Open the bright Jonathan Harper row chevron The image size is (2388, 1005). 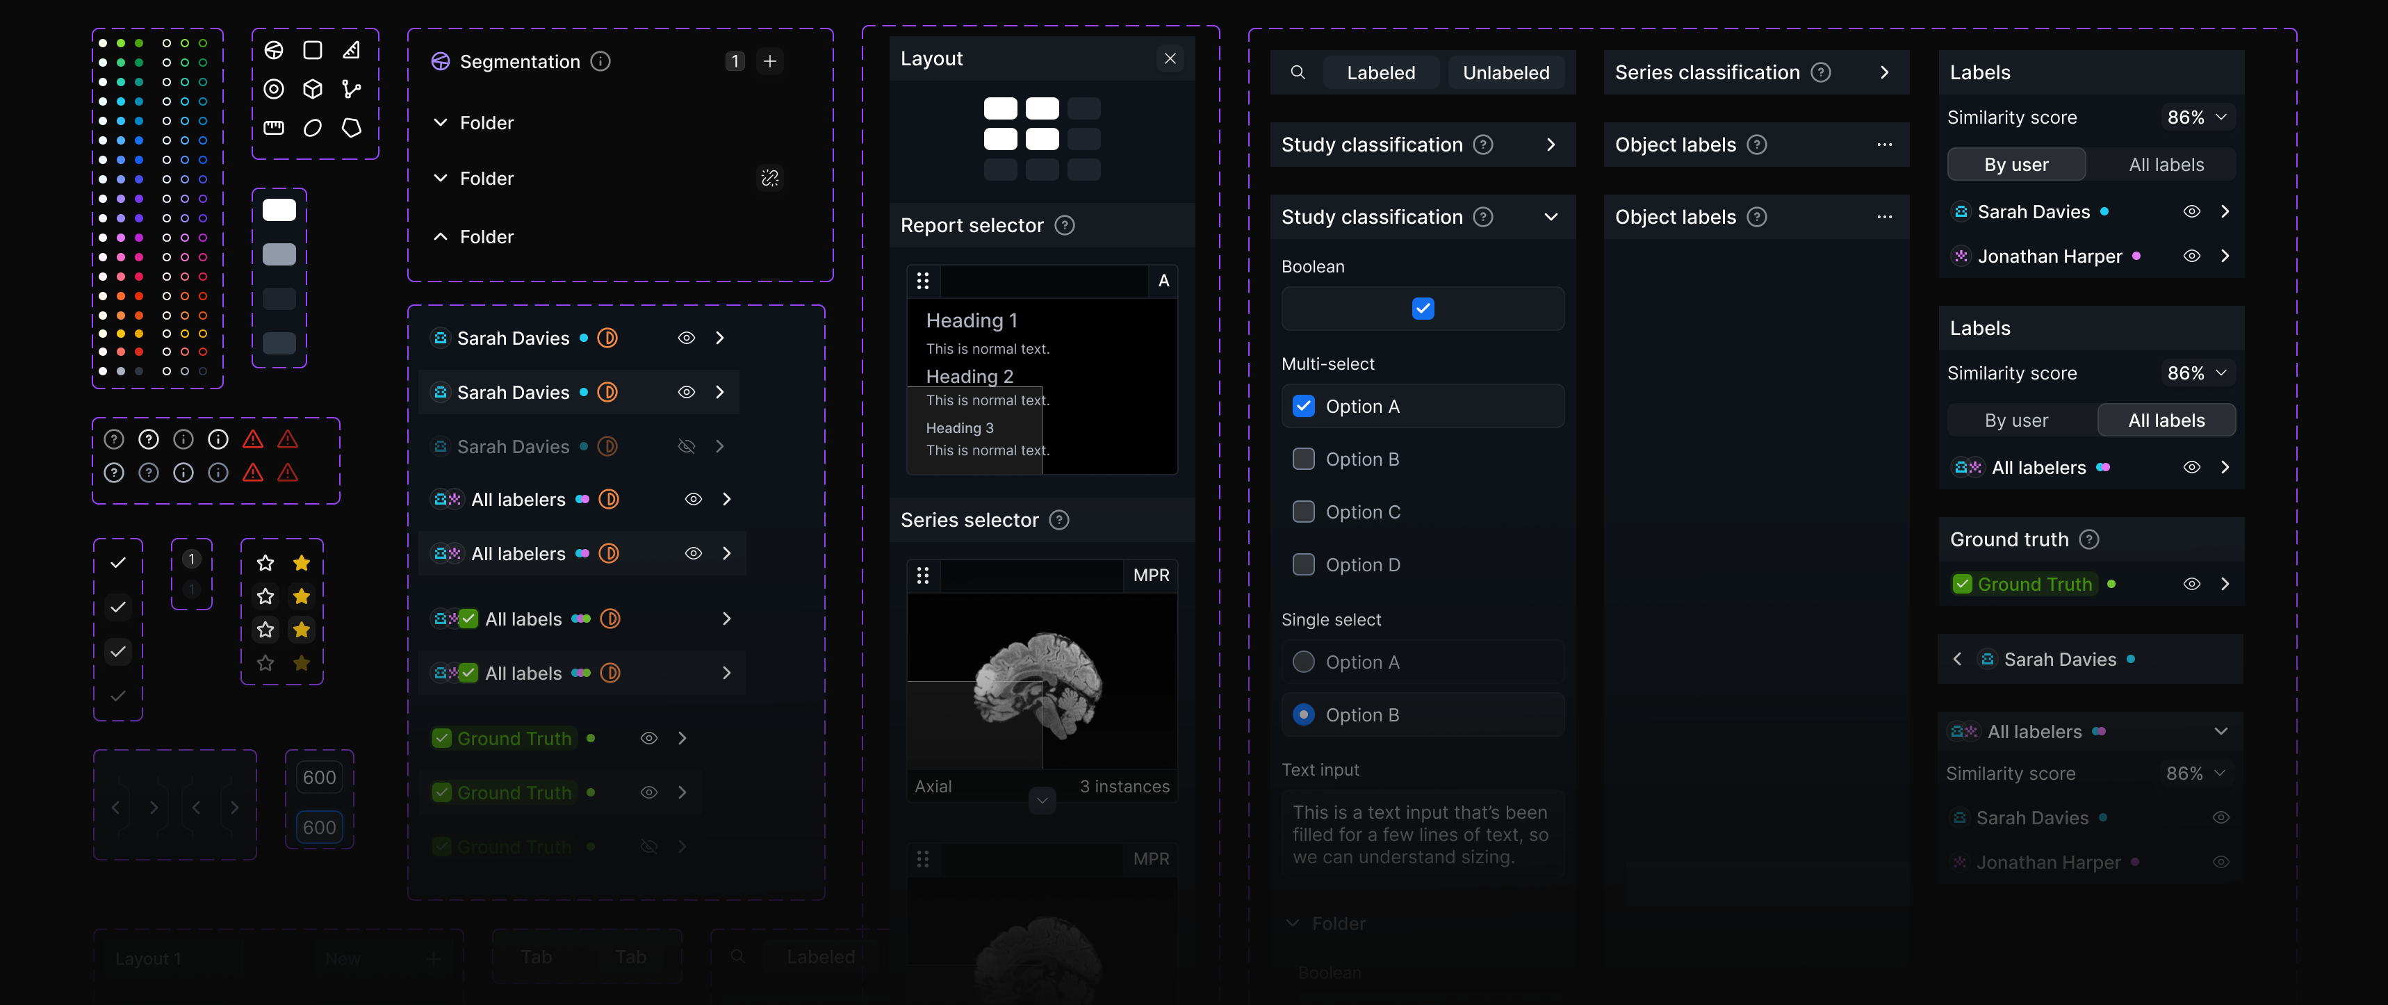(x=2225, y=256)
